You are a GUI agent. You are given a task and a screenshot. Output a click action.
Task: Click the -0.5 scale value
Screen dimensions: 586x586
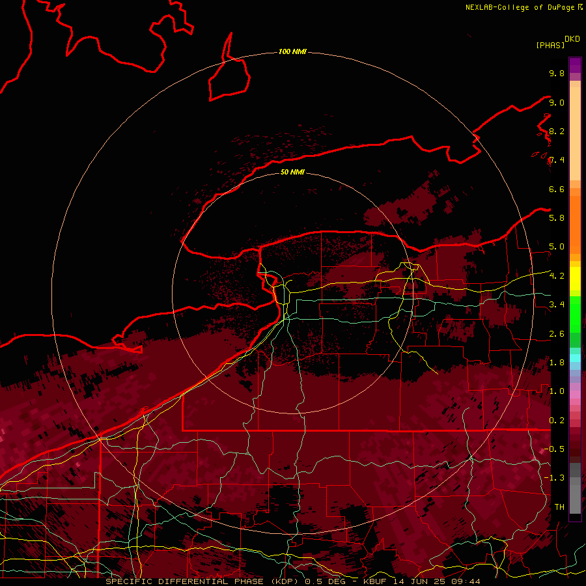click(554, 449)
